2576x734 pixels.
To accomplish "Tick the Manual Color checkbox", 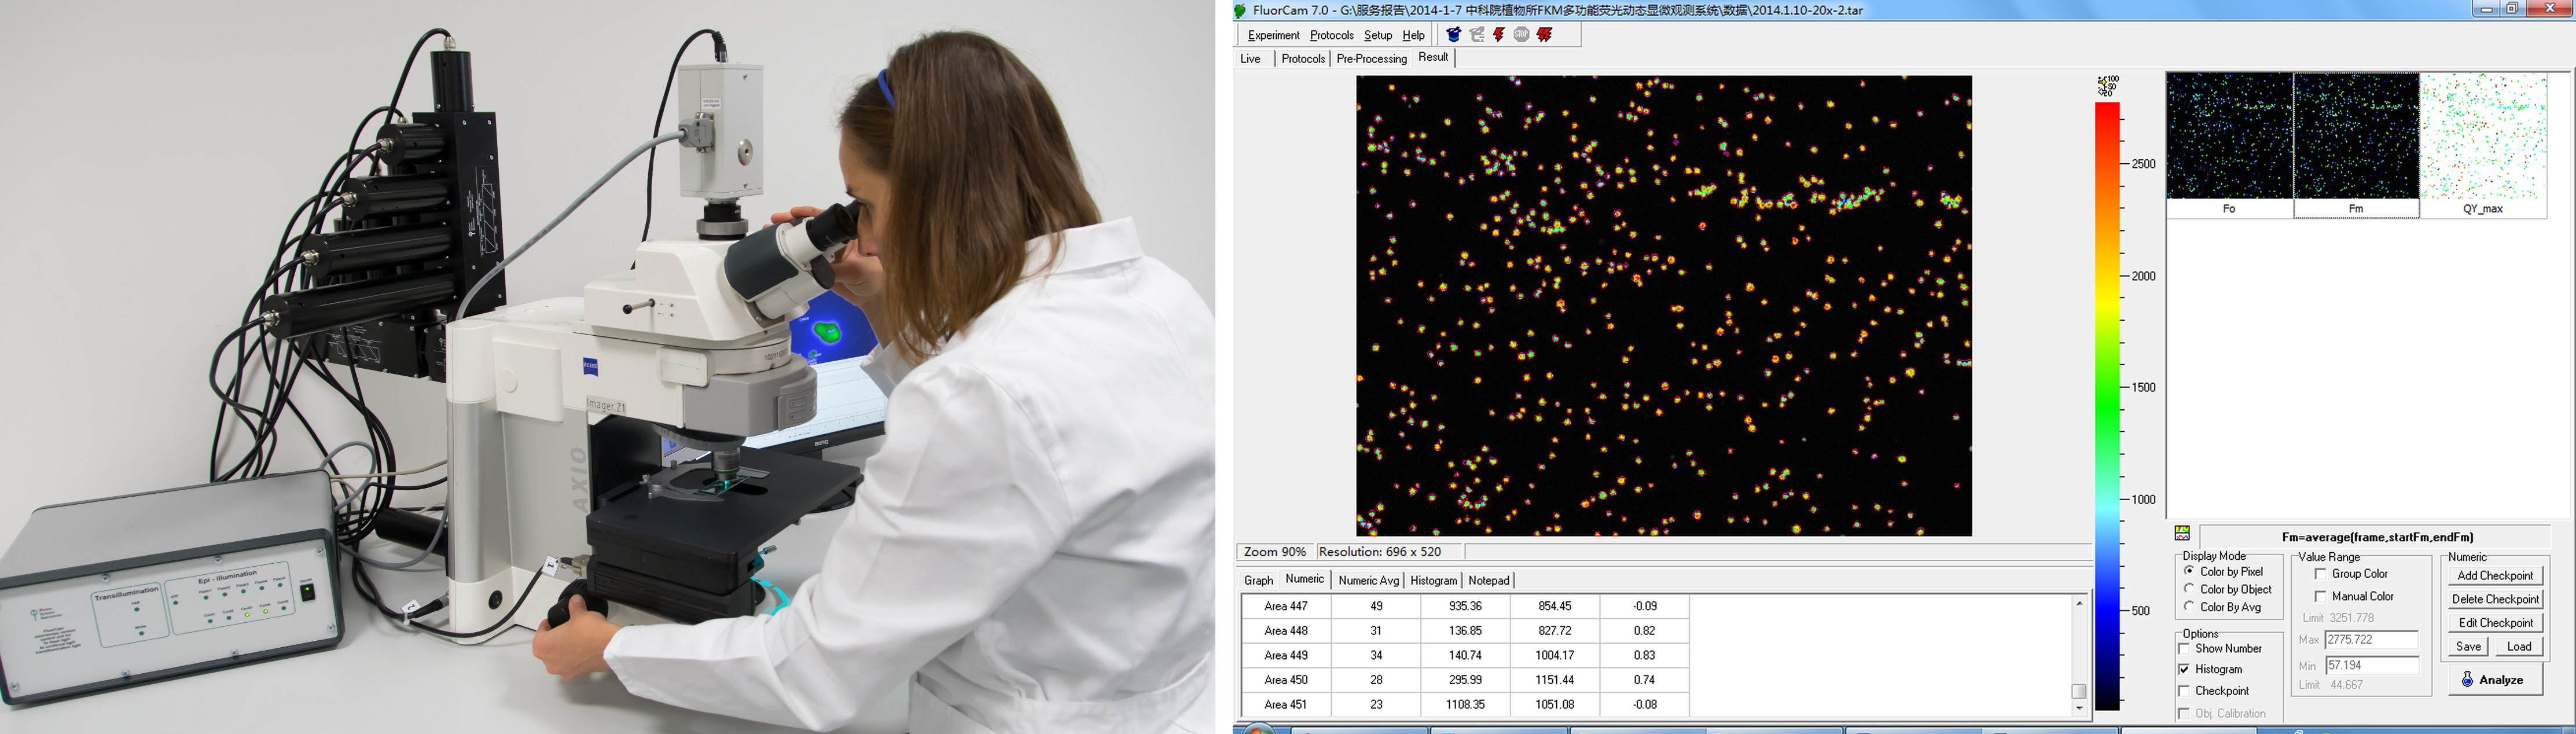I will [x=2320, y=596].
